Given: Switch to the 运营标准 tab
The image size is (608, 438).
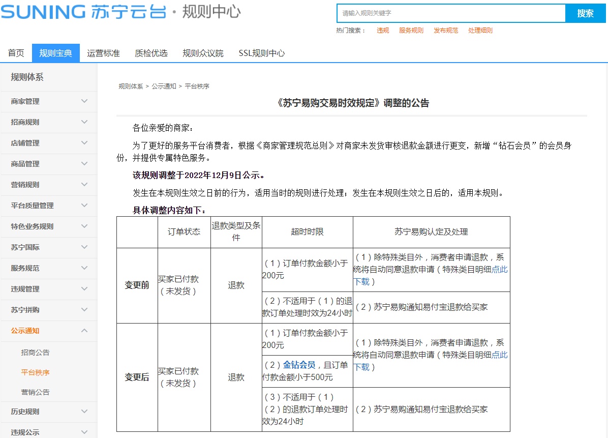Looking at the screenshot, I should pos(103,53).
